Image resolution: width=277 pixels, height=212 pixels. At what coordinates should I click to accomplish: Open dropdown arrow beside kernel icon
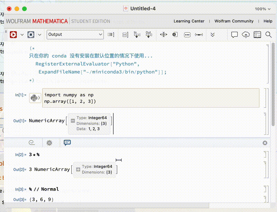[39, 35]
